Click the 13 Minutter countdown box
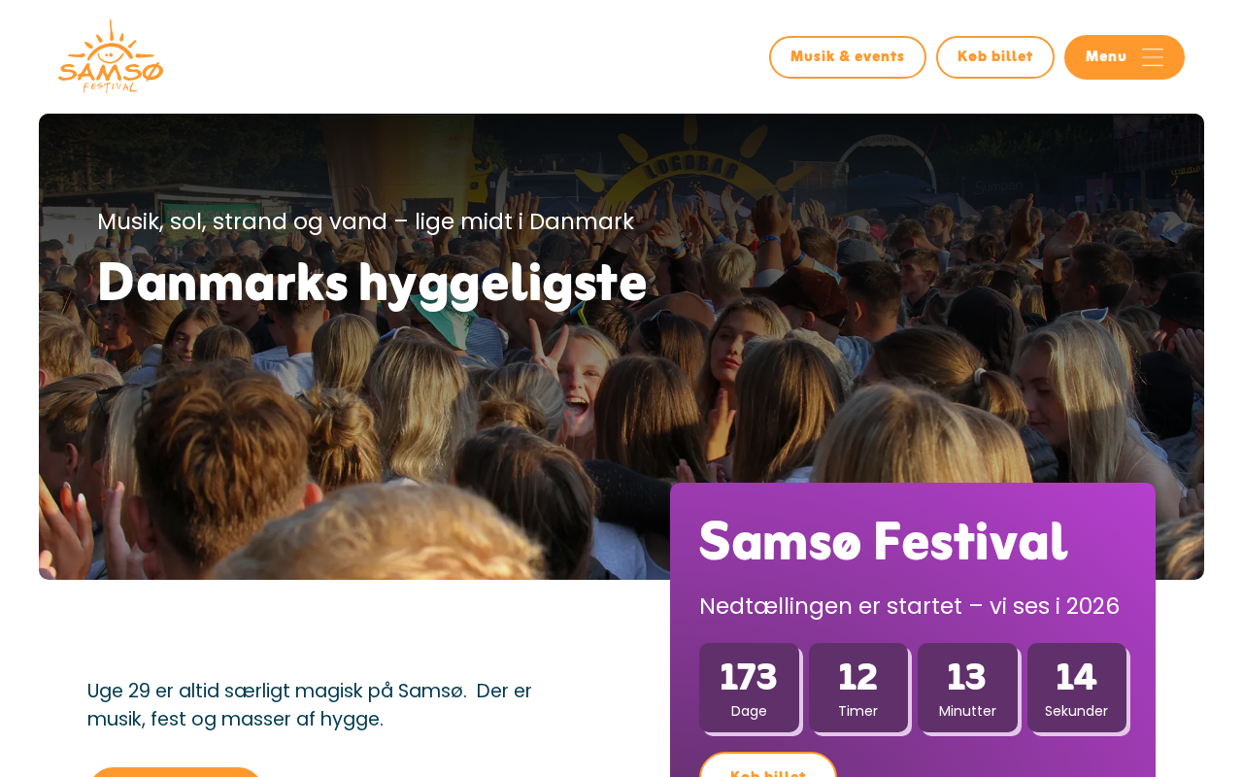1243x777 pixels. point(967,688)
